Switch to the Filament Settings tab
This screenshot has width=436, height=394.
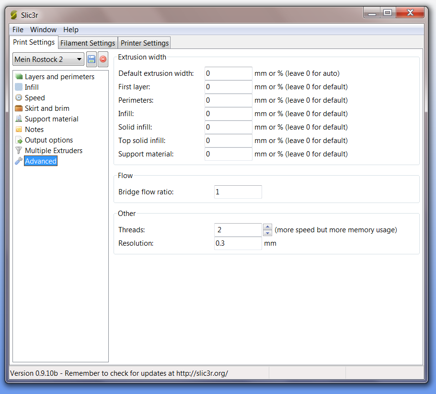[x=88, y=43]
